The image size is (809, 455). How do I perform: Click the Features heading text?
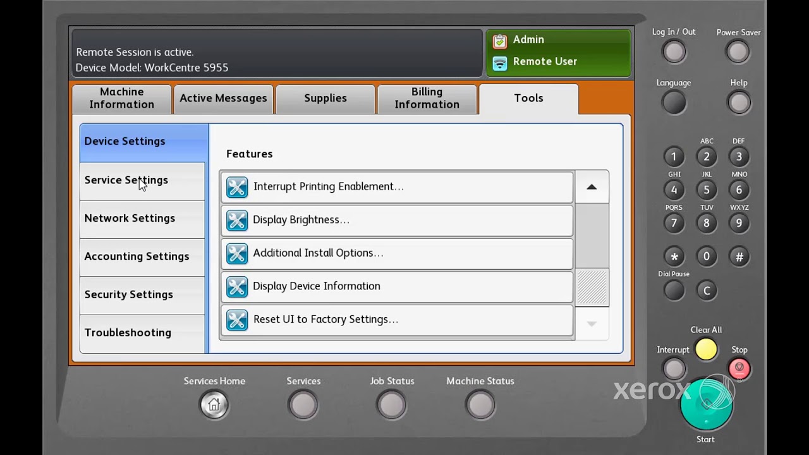(250, 154)
